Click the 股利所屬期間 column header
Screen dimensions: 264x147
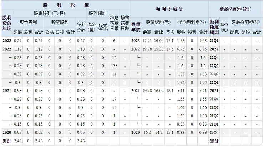point(214,27)
